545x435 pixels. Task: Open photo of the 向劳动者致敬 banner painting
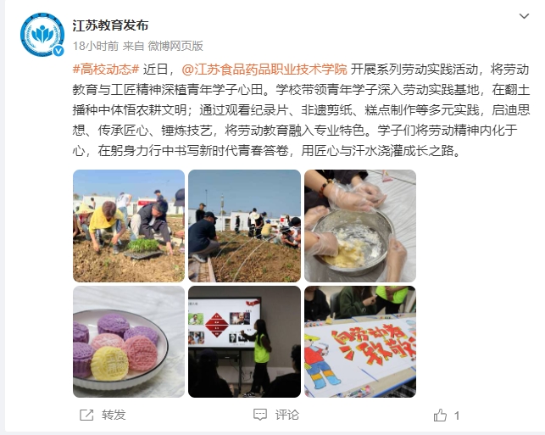click(x=360, y=342)
